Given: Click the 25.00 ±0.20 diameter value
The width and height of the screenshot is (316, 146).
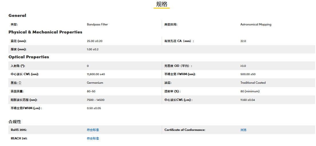Looking at the screenshot, I should pyautogui.click(x=94, y=41).
